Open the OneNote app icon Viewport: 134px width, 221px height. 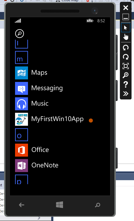pyautogui.click(x=22, y=166)
